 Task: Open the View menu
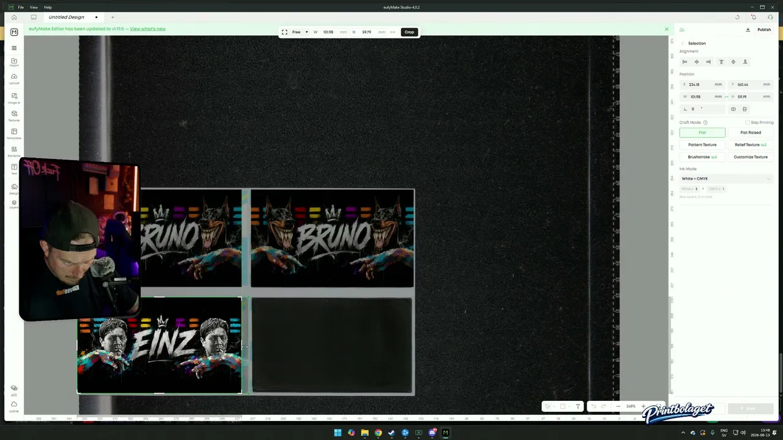click(x=34, y=7)
